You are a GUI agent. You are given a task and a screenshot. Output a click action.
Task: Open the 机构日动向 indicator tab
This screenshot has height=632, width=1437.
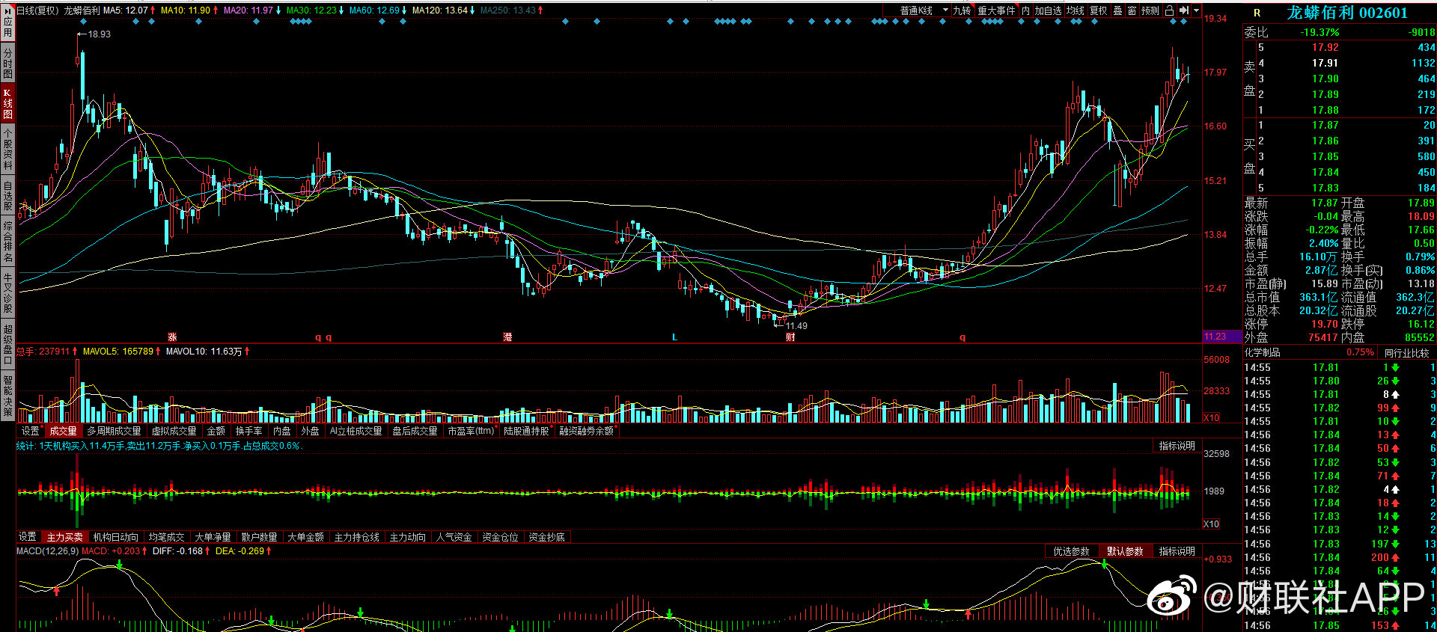115,537
